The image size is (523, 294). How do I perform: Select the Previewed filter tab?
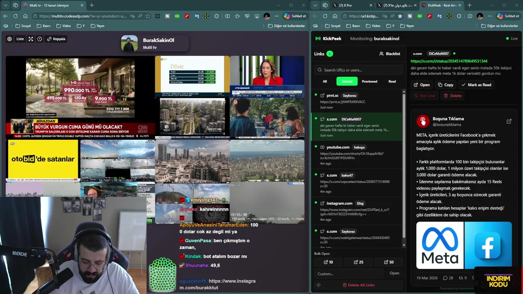(x=369, y=81)
